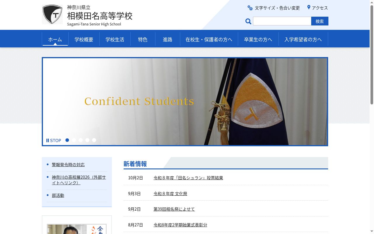Open 令和8年度2学期始業式表彰分 news link

(180, 225)
